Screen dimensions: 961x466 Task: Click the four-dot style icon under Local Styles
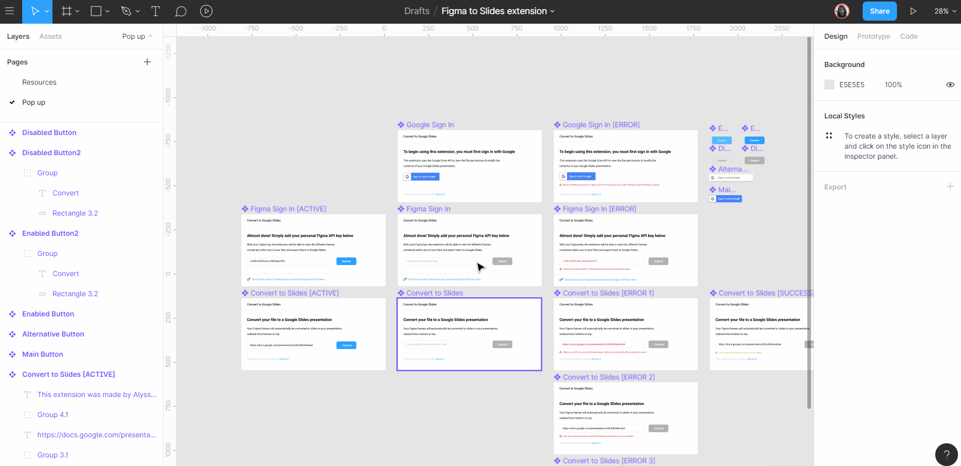point(829,136)
